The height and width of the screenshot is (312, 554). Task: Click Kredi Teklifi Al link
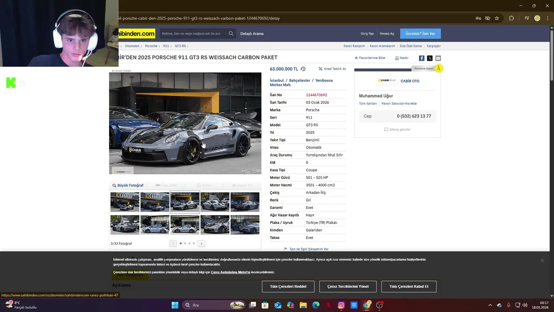point(332,69)
